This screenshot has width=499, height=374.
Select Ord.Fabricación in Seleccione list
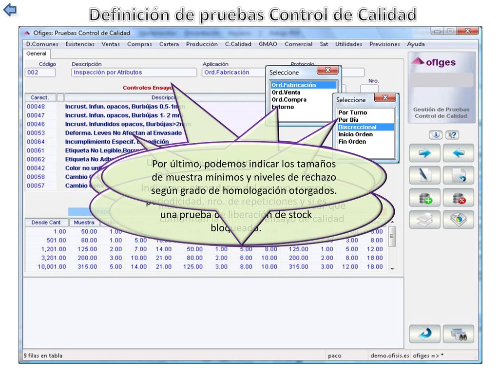click(303, 85)
